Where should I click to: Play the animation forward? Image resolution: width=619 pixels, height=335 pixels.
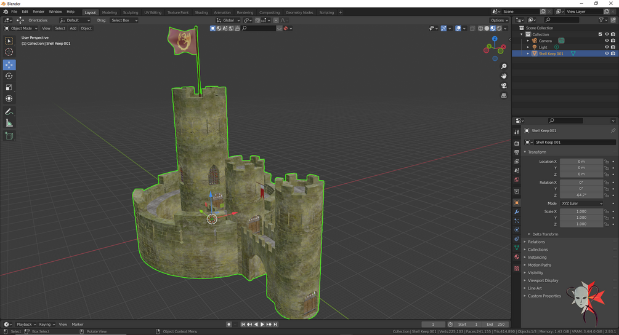pyautogui.click(x=262, y=325)
